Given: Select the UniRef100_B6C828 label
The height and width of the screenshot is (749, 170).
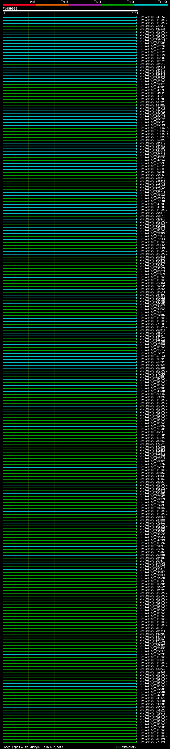Looking at the screenshot, I should 152,49.
